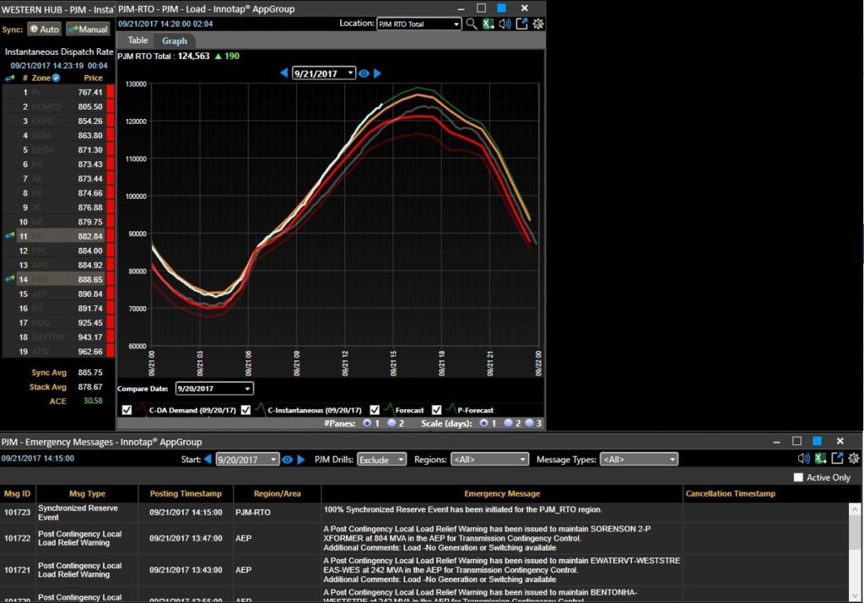Click the blue square button in Load title bar
Viewport: 864px width, 603px height.
click(501, 8)
